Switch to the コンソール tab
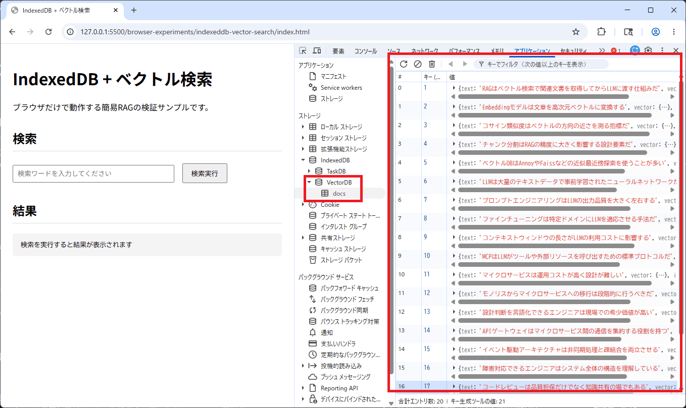Image resolution: width=686 pixels, height=408 pixels. point(365,51)
